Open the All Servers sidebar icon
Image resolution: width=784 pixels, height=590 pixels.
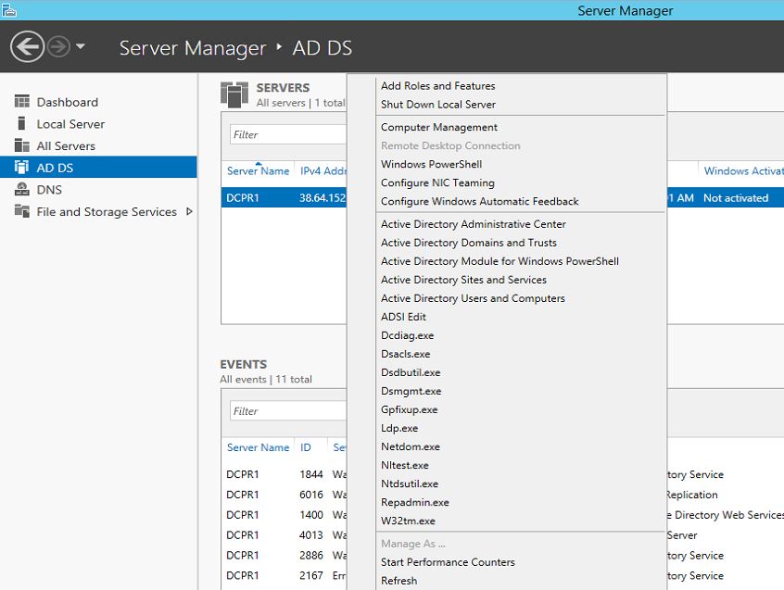(x=21, y=145)
